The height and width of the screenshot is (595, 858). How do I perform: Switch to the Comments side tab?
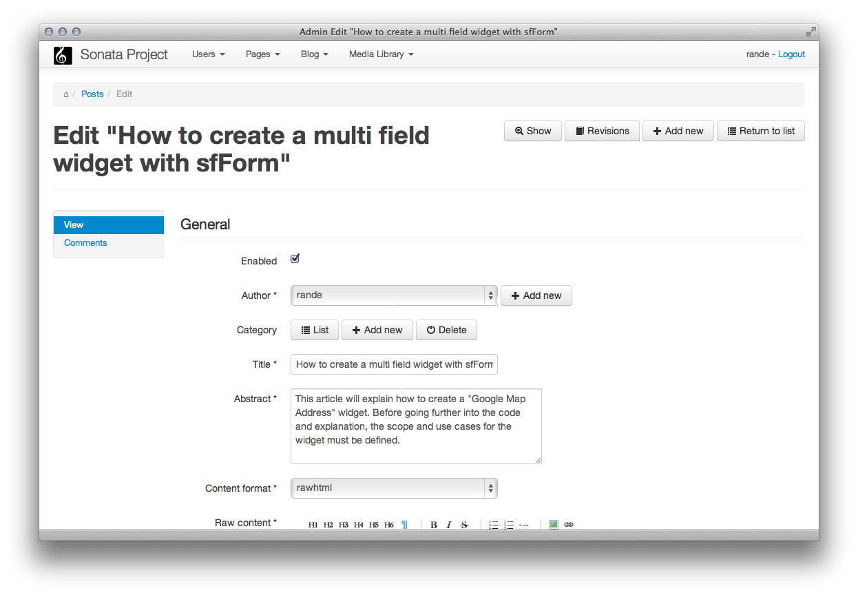pyautogui.click(x=85, y=243)
